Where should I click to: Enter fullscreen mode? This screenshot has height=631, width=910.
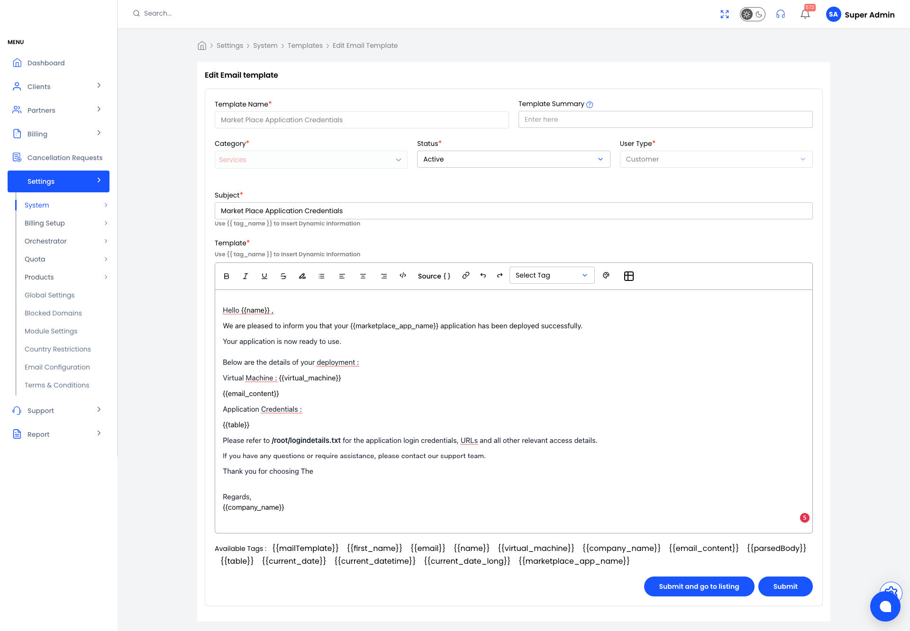coord(725,14)
